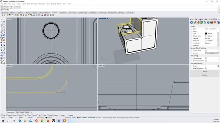Click the status bar Default layer swatch
220x123 pixels.
click(x=46, y=118)
